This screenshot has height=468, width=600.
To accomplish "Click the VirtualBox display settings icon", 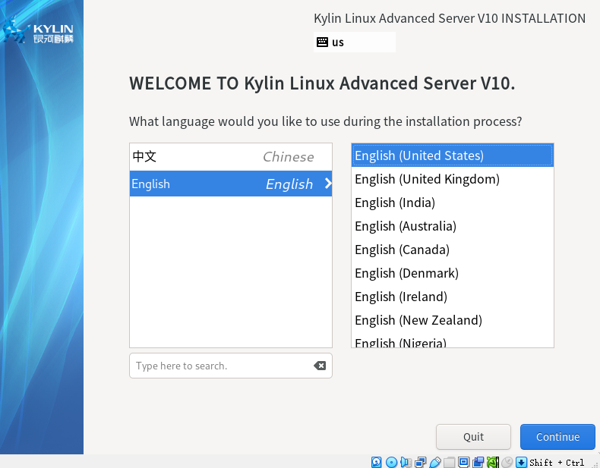I will tap(464, 462).
